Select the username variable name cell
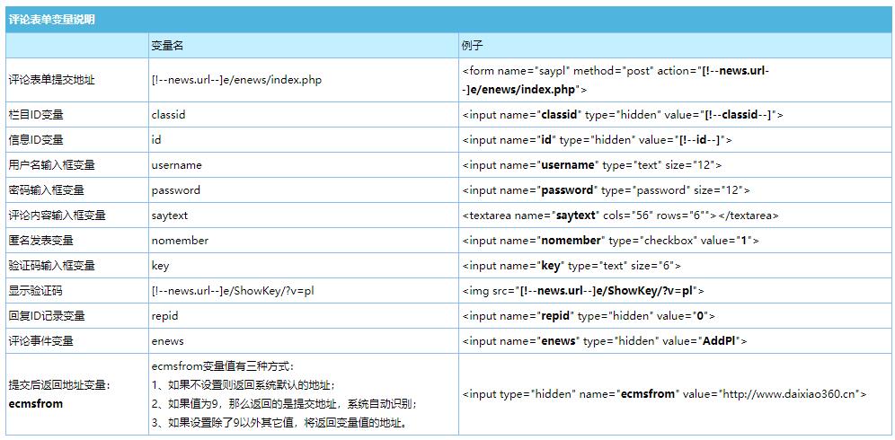Screen dimensions: 895x440 [176, 165]
